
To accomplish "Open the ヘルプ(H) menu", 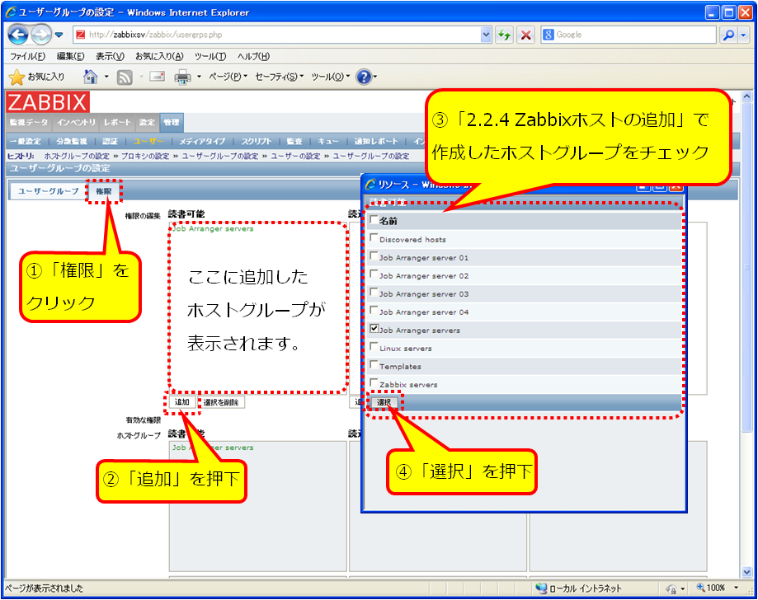I will pos(253,57).
